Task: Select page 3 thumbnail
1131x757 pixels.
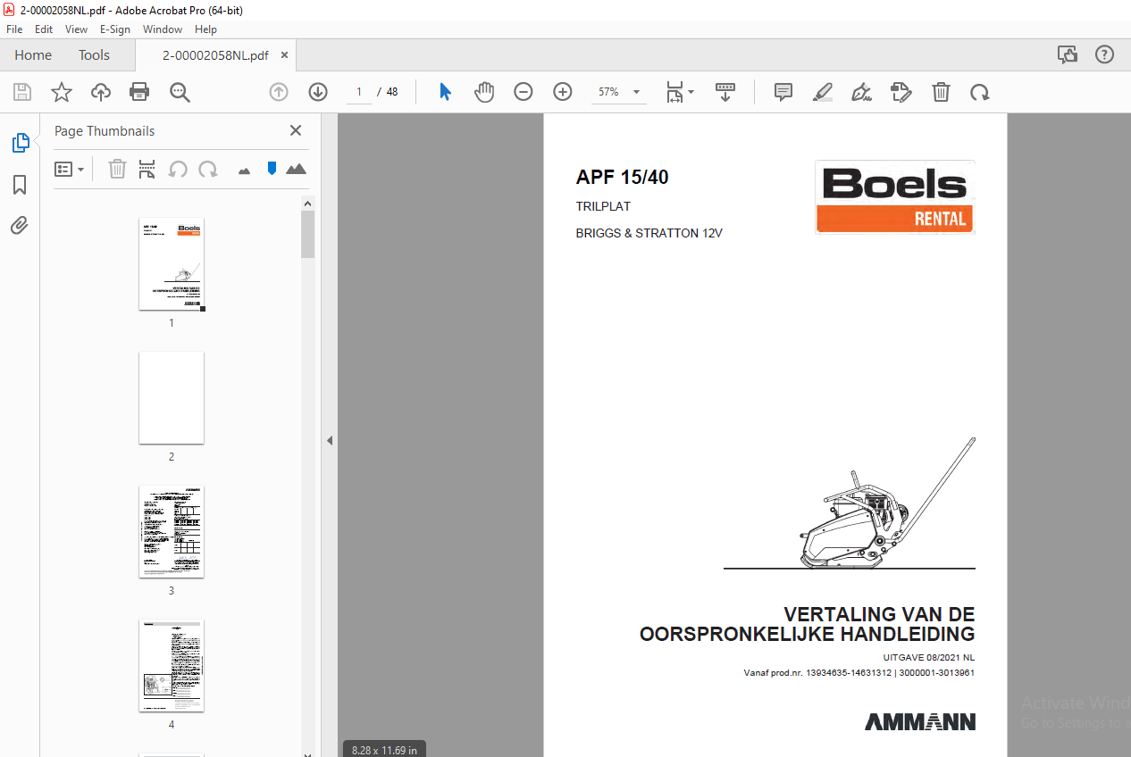Action: coord(172,532)
